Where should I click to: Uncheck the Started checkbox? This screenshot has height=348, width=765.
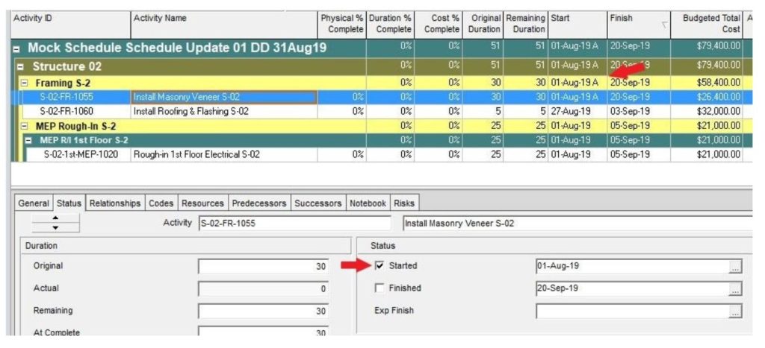(379, 266)
